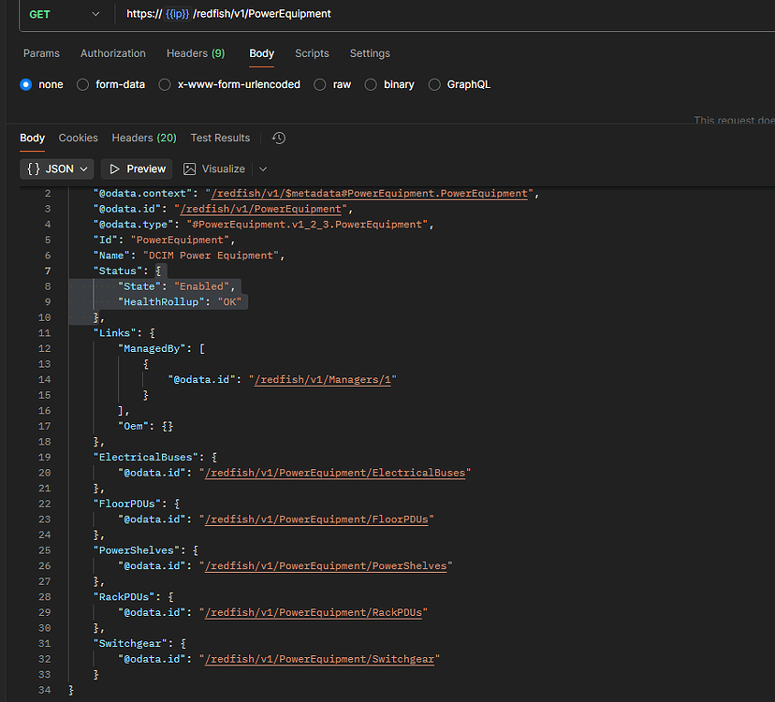Open the GET method dropdown

click(62, 14)
